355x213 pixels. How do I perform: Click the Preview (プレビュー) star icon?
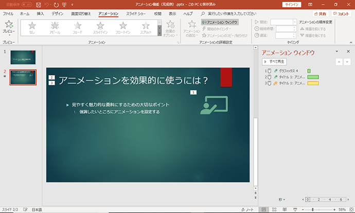point(9,25)
